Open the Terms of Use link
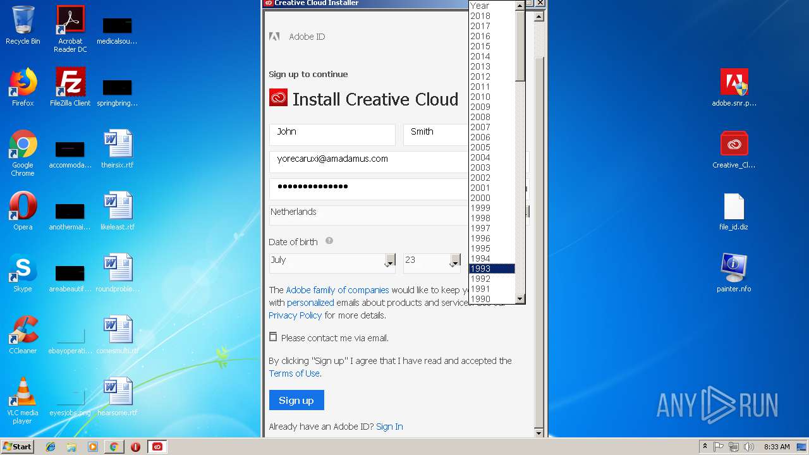 [295, 373]
